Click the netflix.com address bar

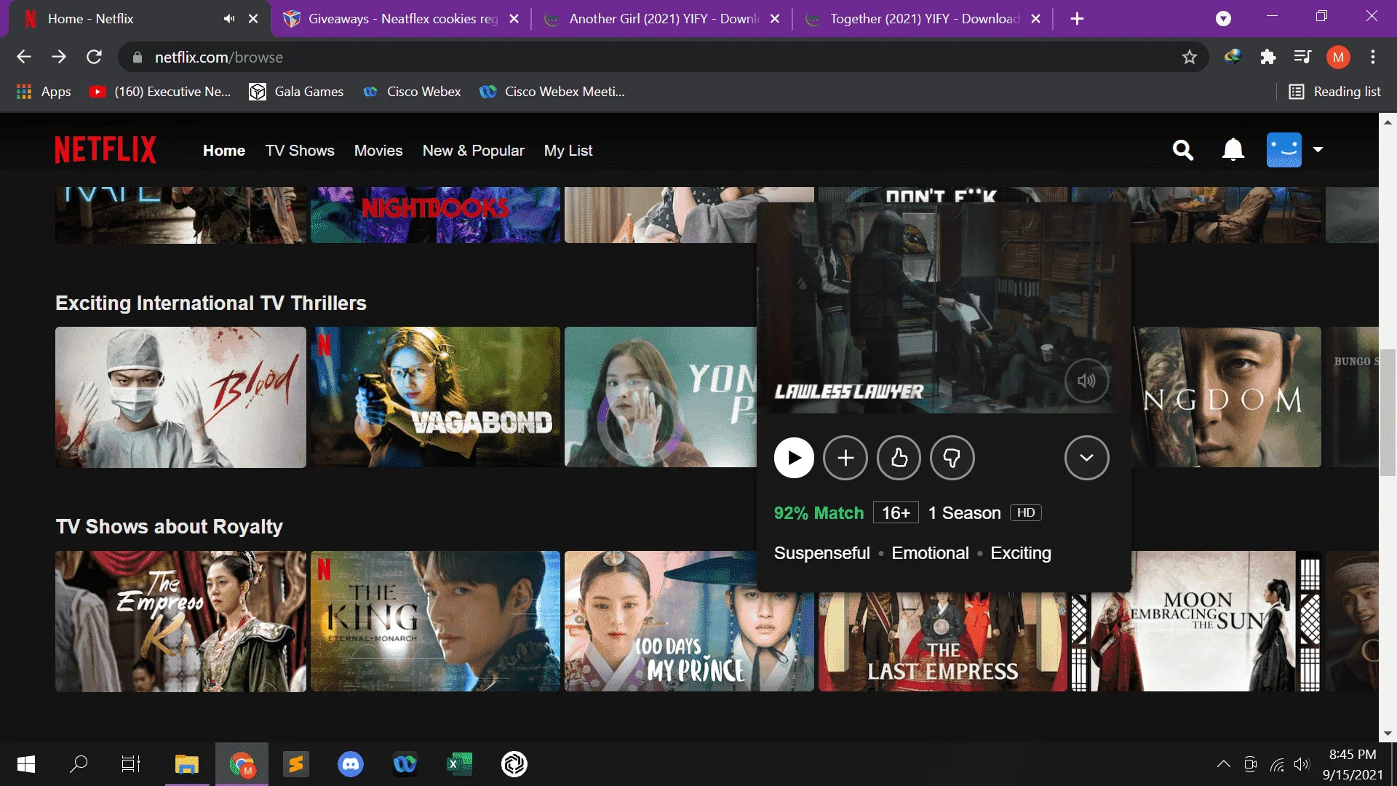pyautogui.click(x=662, y=57)
